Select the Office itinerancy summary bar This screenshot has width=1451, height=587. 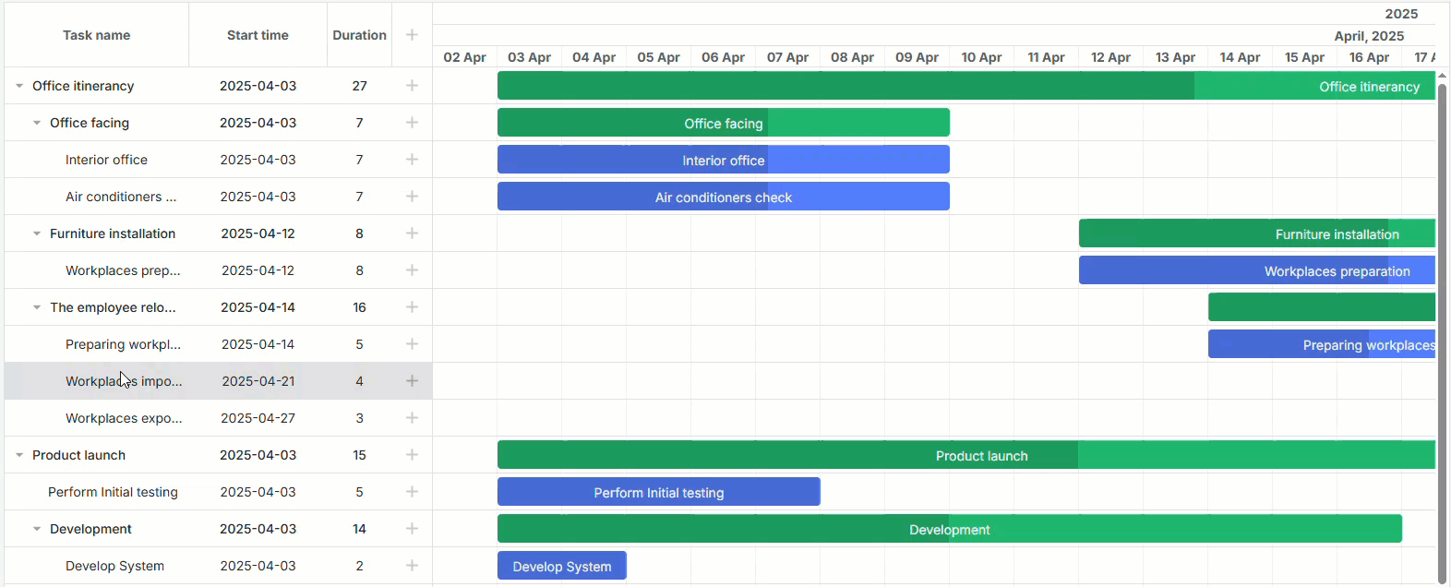[966, 86]
